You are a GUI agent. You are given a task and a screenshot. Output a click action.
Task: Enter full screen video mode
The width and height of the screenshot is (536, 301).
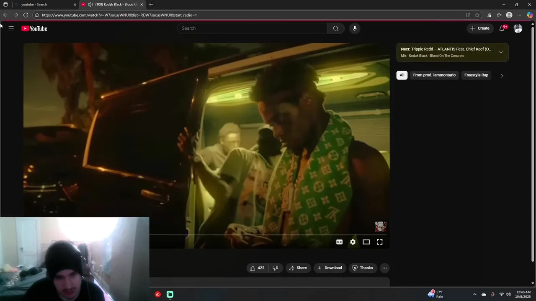coord(379,242)
